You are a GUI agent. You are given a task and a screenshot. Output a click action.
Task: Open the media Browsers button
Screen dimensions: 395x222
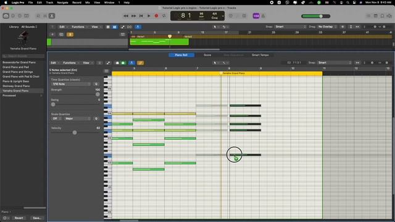point(389,16)
